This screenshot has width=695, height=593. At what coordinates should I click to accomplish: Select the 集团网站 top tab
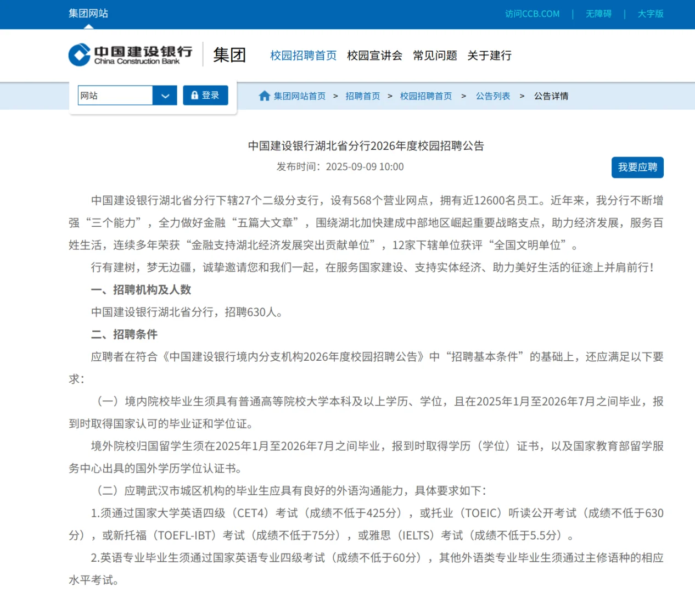tap(88, 13)
